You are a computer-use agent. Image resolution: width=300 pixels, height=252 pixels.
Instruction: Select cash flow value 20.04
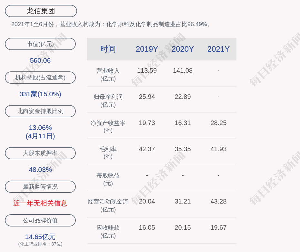[147, 201]
